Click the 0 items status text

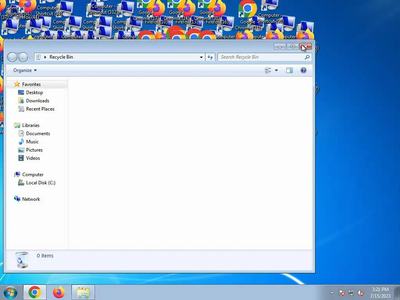tap(45, 255)
